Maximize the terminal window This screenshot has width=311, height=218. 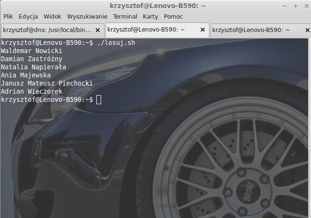pos(296,6)
